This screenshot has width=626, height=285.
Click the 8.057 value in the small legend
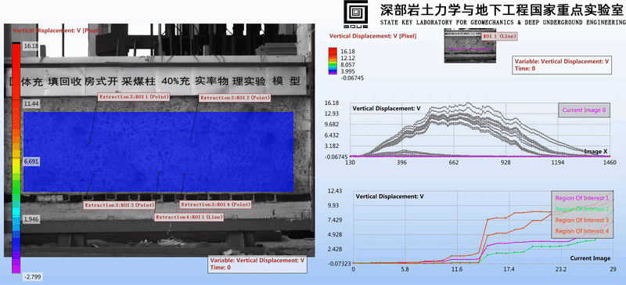click(347, 64)
